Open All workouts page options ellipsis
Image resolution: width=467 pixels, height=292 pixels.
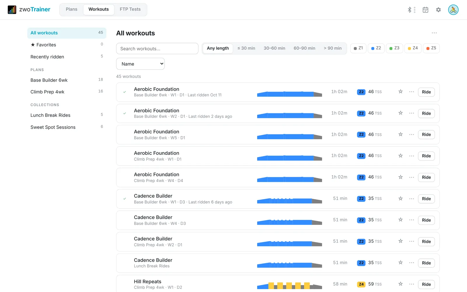pyautogui.click(x=434, y=33)
